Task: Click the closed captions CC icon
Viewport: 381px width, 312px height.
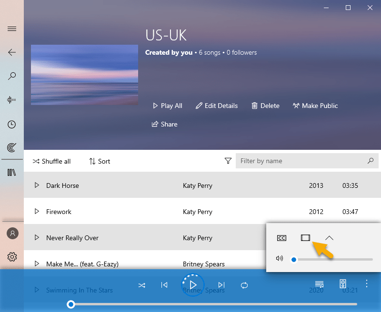Action: coord(281,238)
